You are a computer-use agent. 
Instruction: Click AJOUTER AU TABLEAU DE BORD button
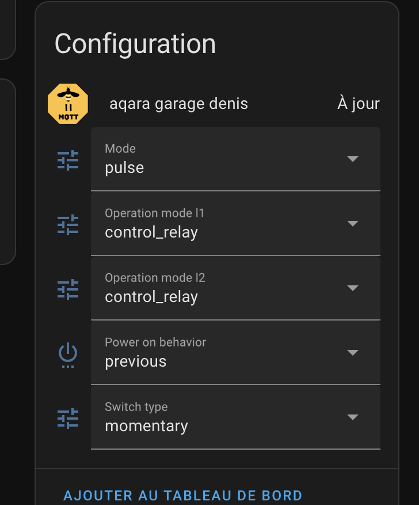[182, 495]
